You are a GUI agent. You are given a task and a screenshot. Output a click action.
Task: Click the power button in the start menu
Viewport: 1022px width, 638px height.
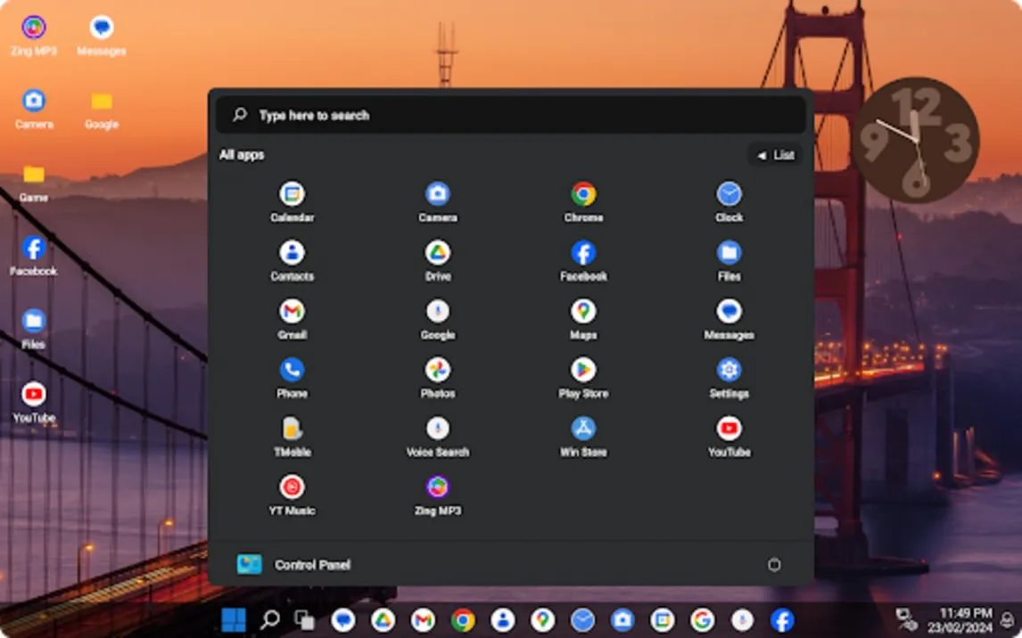774,565
